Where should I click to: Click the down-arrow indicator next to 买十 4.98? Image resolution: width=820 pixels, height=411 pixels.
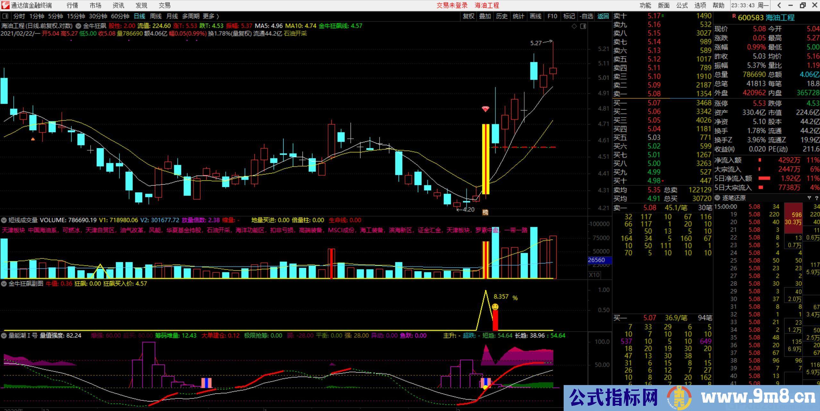[x=663, y=181]
